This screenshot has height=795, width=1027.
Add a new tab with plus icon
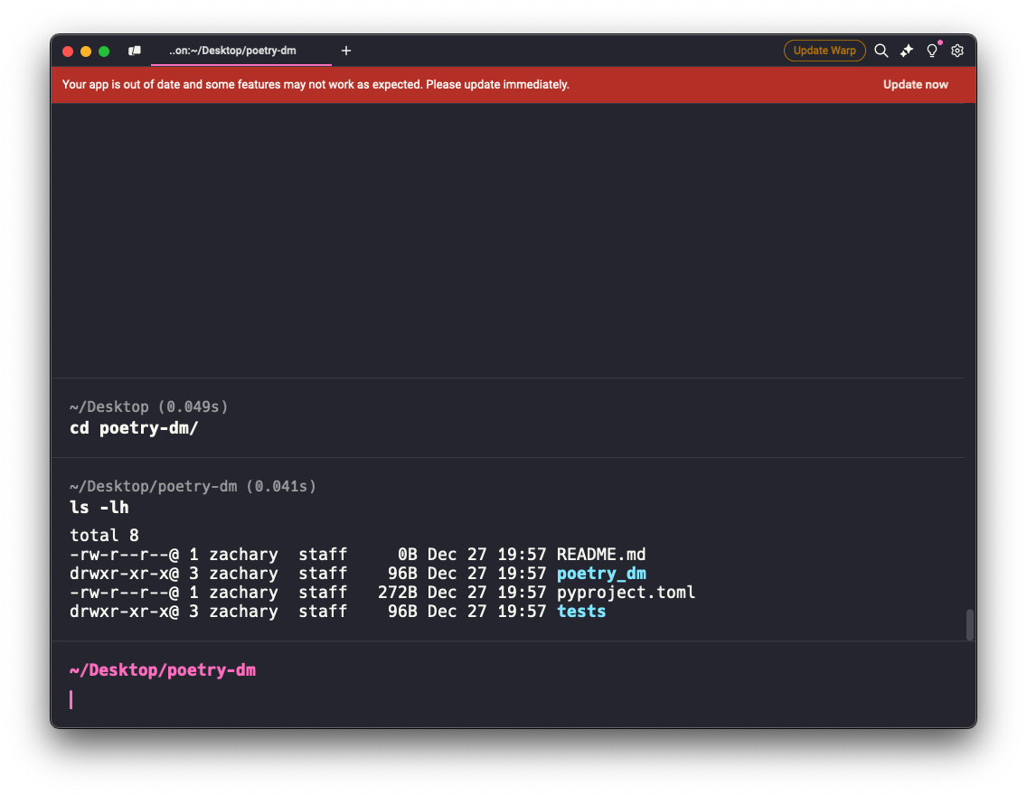tap(346, 51)
